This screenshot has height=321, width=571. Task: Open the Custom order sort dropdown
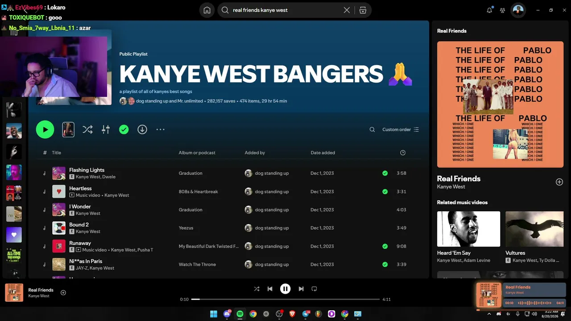[x=401, y=130]
